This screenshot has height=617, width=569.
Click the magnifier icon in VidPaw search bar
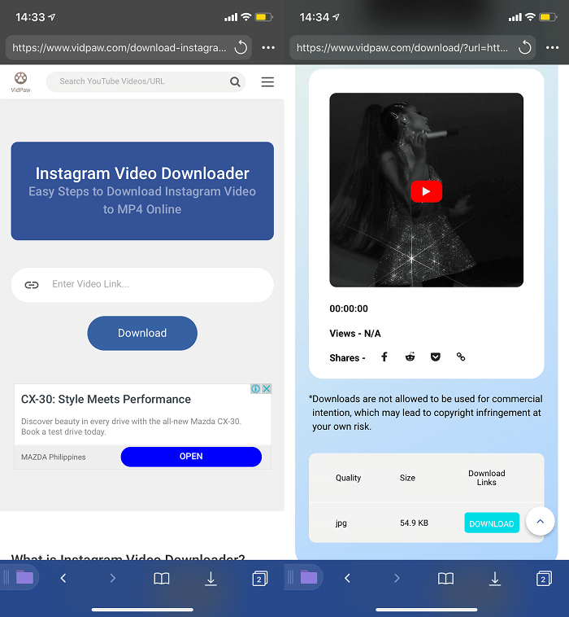coord(235,82)
